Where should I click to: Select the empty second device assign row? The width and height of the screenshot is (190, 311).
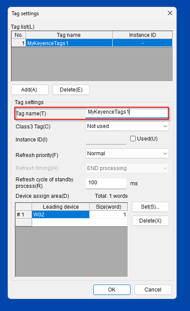click(72, 223)
